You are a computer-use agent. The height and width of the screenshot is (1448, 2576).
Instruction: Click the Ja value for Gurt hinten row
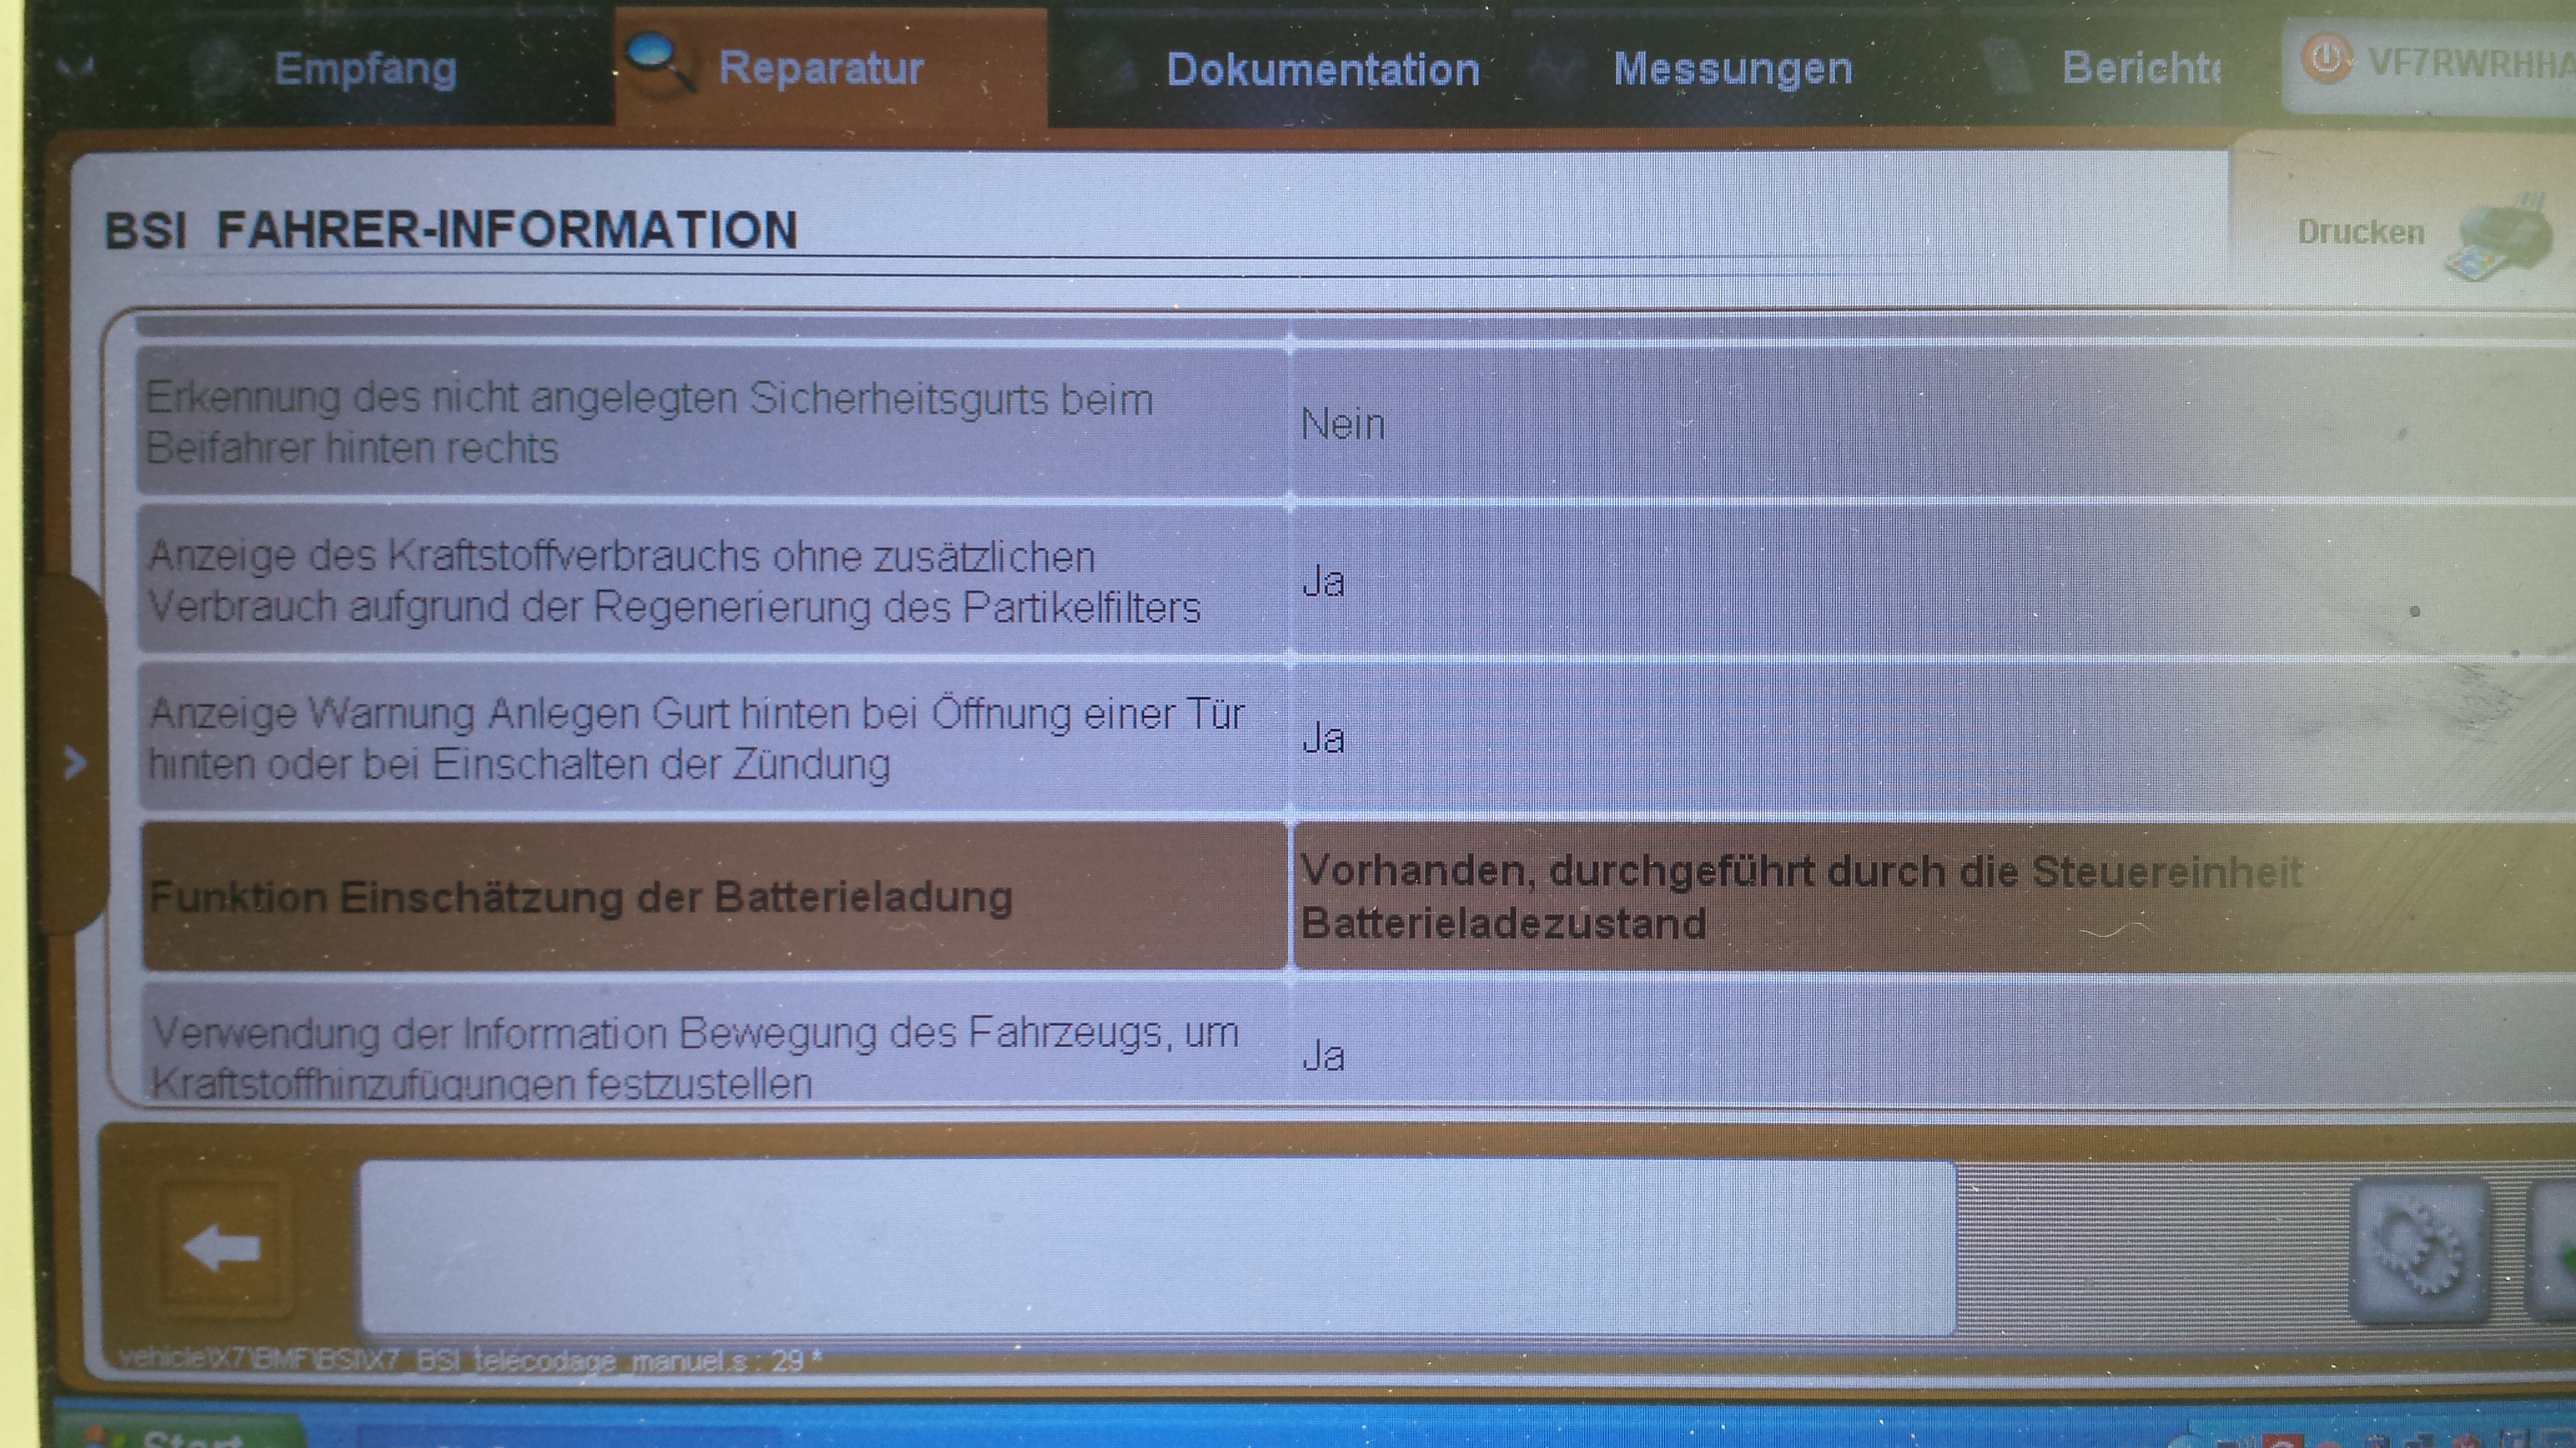coord(1323,738)
